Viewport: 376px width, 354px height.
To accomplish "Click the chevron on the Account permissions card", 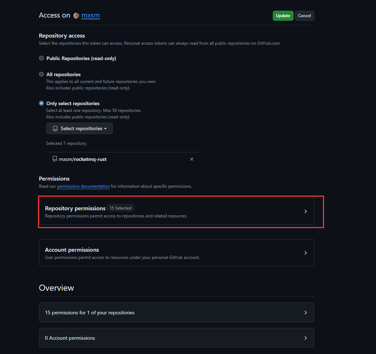I will click(305, 253).
